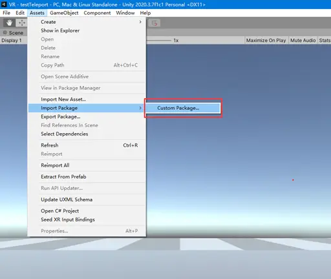This screenshot has height=279, width=331.
Task: Toggle the Stats overlay
Action: click(x=325, y=40)
